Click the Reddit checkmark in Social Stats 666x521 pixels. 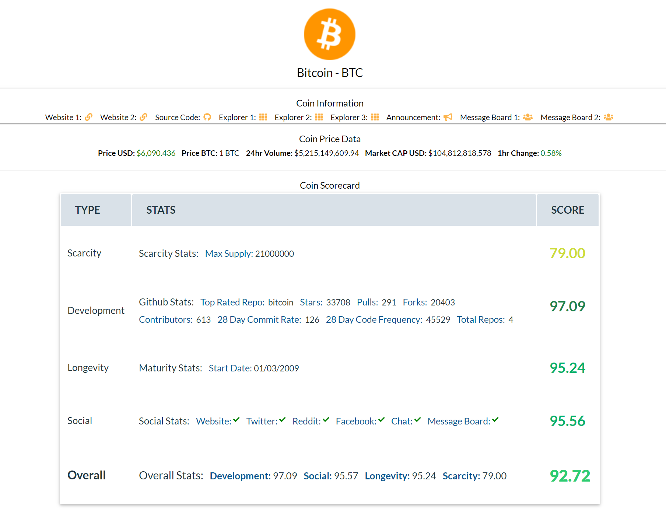pyautogui.click(x=326, y=420)
